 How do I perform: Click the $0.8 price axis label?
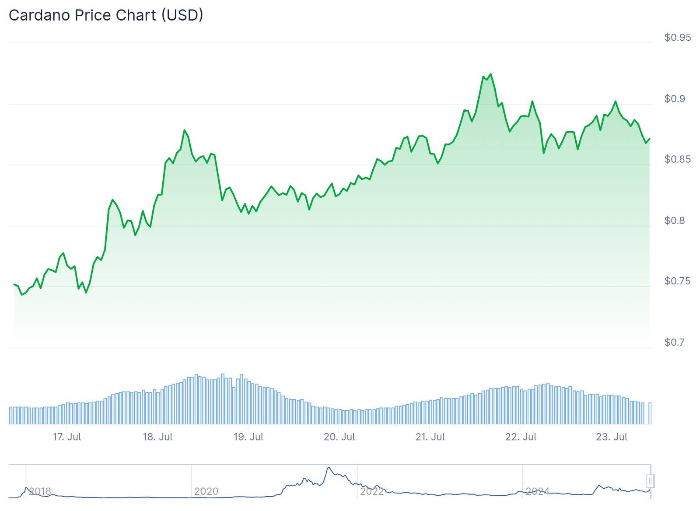tap(675, 220)
